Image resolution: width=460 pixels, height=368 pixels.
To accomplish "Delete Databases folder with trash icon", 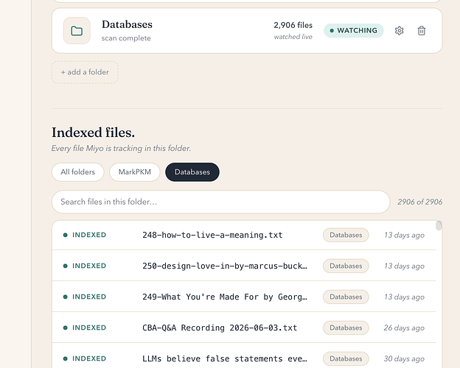I will [x=421, y=30].
